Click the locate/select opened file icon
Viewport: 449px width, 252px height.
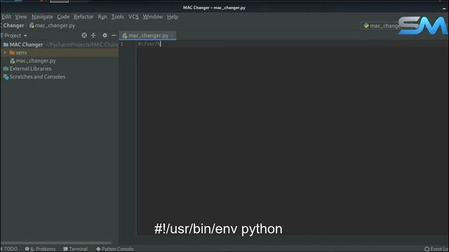pyautogui.click(x=84, y=35)
